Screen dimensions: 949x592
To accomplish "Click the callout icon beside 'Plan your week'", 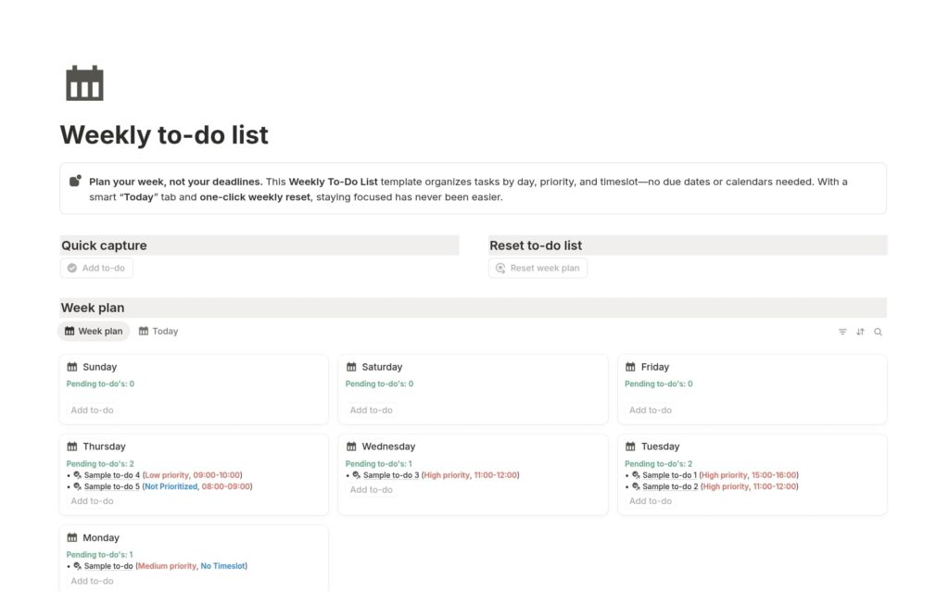I will click(x=75, y=181).
